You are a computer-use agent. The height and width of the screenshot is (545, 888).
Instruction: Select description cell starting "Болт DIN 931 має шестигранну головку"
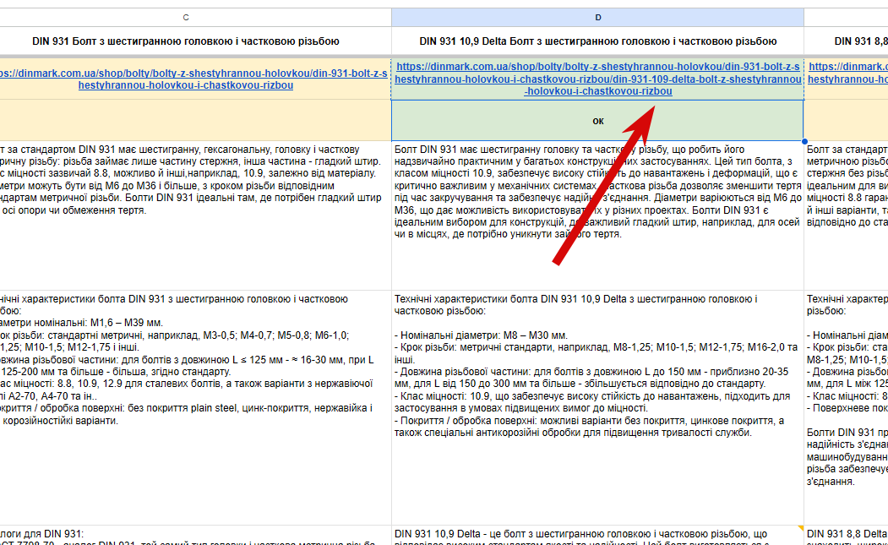click(597, 215)
